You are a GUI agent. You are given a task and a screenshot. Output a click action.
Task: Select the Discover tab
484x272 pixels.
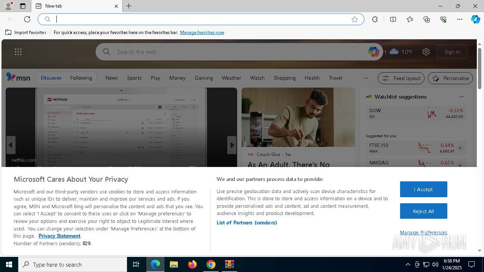tap(51, 78)
